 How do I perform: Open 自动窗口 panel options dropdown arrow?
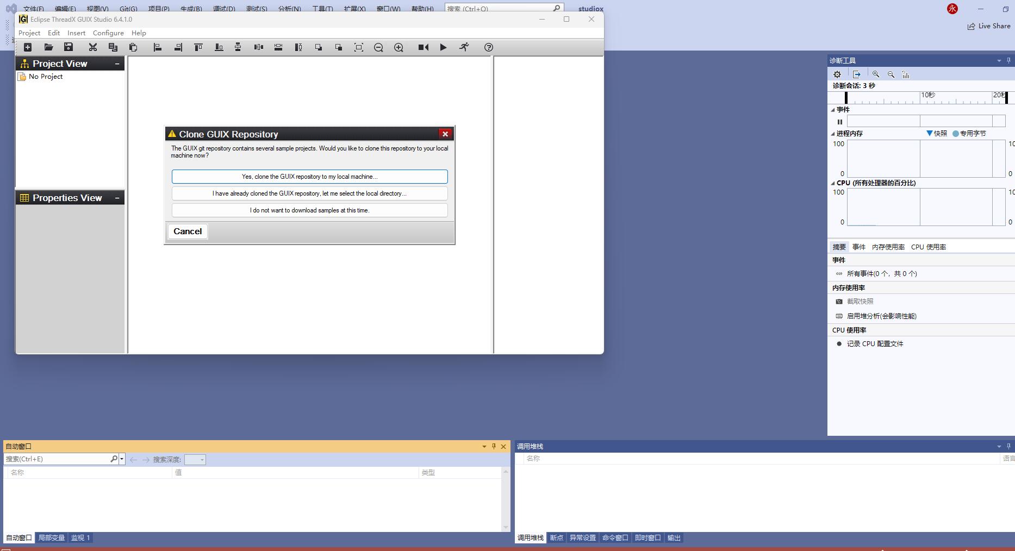click(x=484, y=447)
